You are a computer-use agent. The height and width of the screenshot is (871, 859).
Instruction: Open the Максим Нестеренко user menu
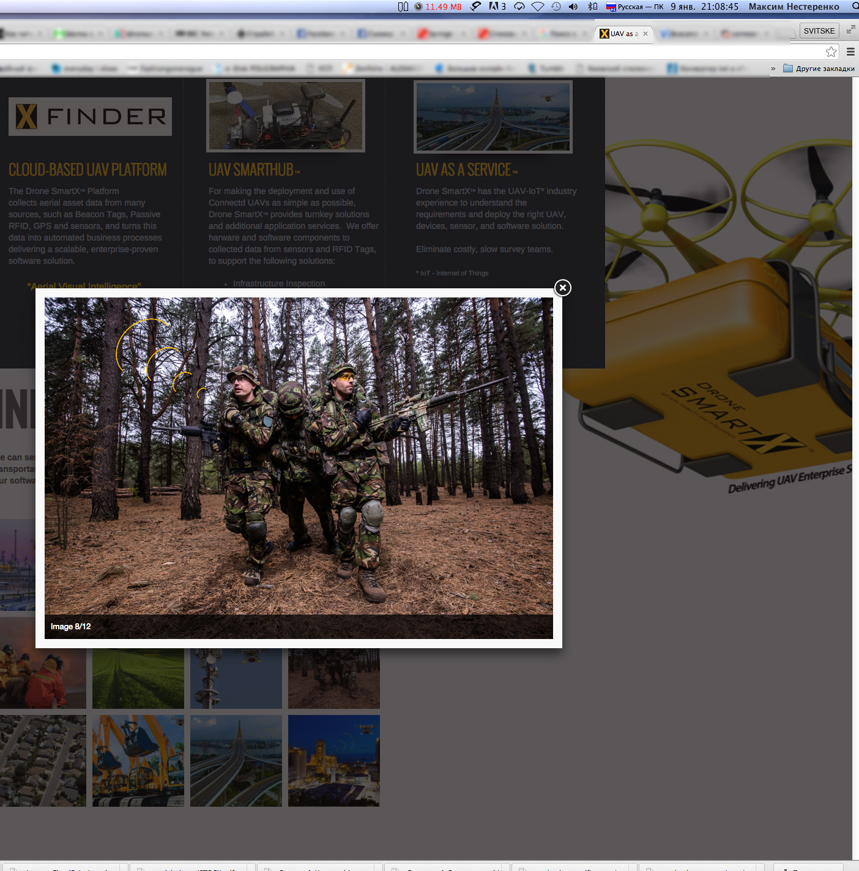point(794,7)
